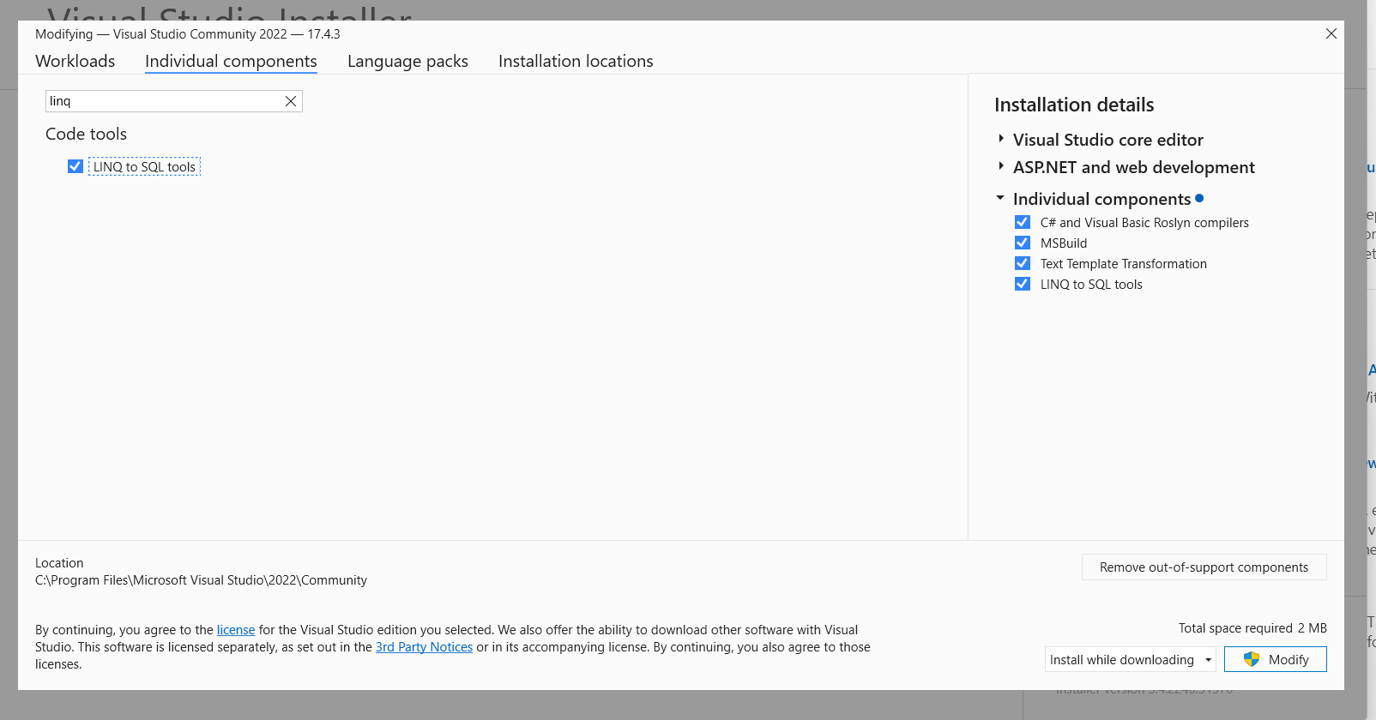Expand Visual Studio core editor details
The width and height of the screenshot is (1376, 720).
click(x=1000, y=139)
